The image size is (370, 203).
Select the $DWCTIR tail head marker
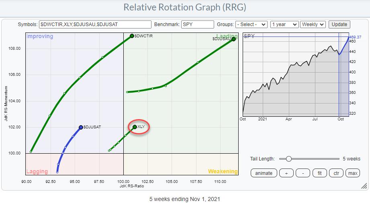coord(132,36)
